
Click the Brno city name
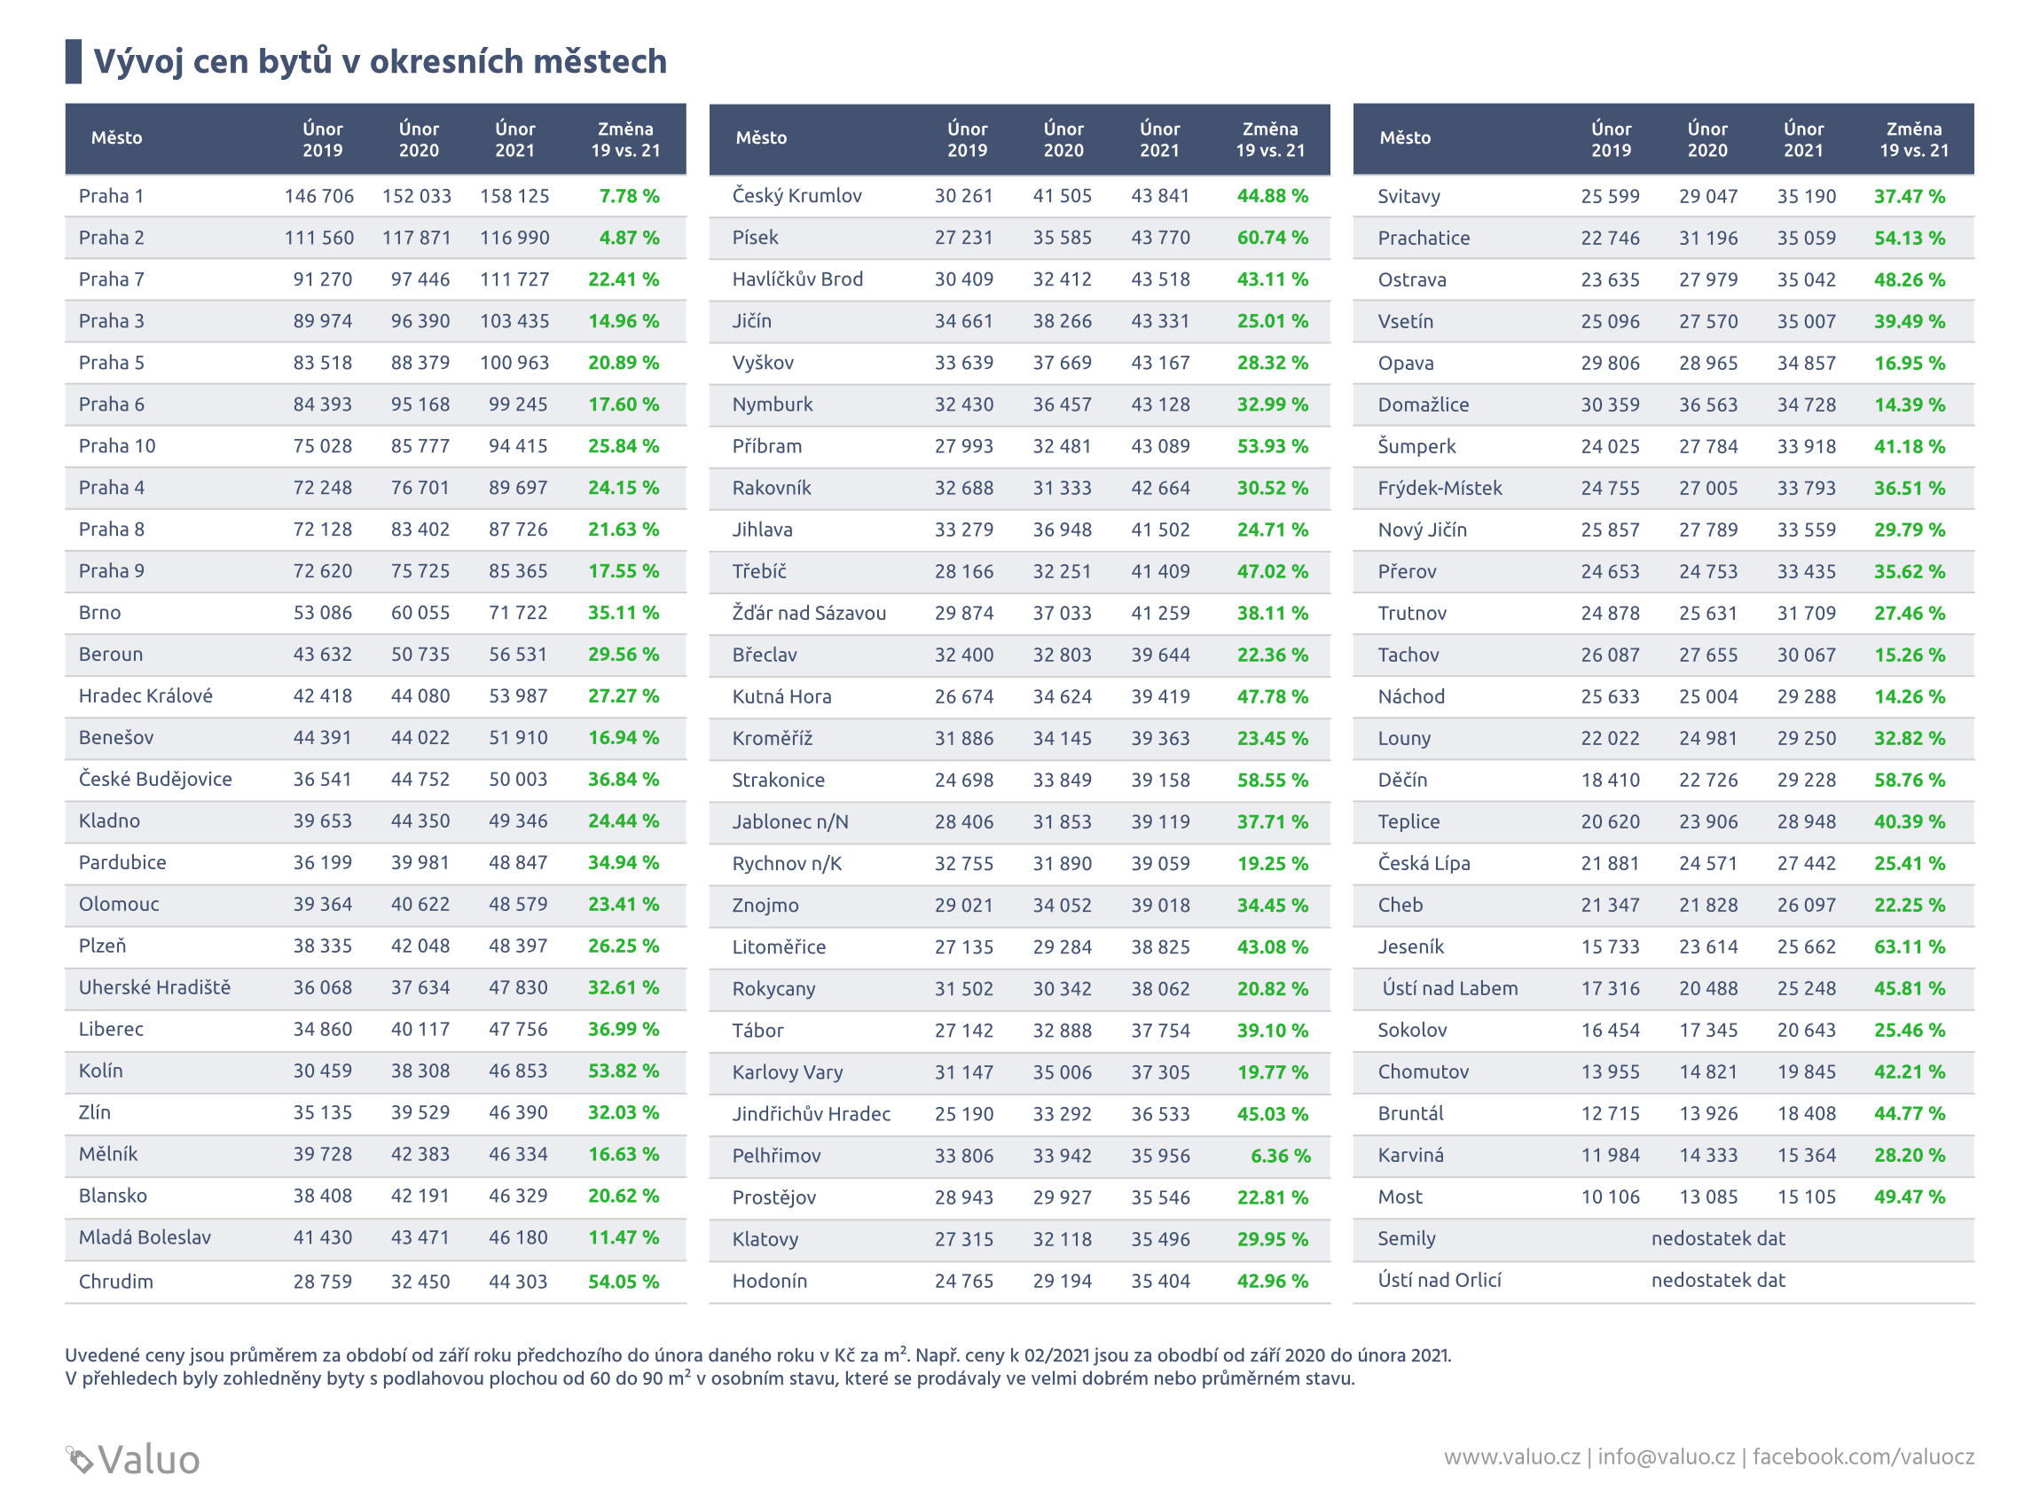tap(100, 613)
